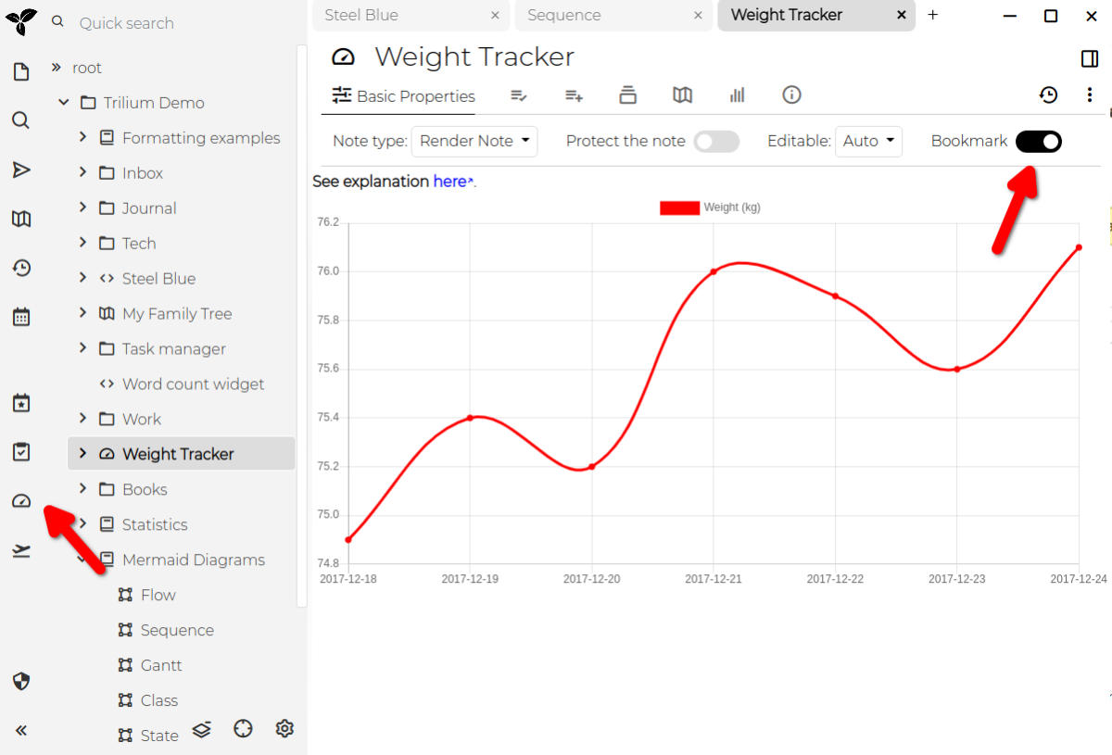Screen dimensions: 1112x755
Task: Show note info icon in ribbon
Action: 791,95
